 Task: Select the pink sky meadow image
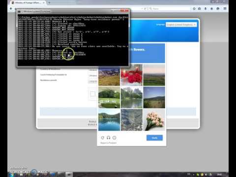[154, 75]
